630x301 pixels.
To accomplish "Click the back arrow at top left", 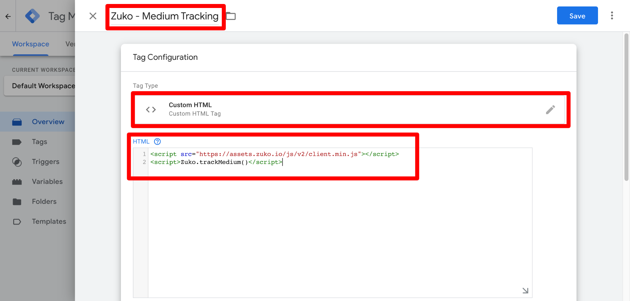I will tap(7, 16).
